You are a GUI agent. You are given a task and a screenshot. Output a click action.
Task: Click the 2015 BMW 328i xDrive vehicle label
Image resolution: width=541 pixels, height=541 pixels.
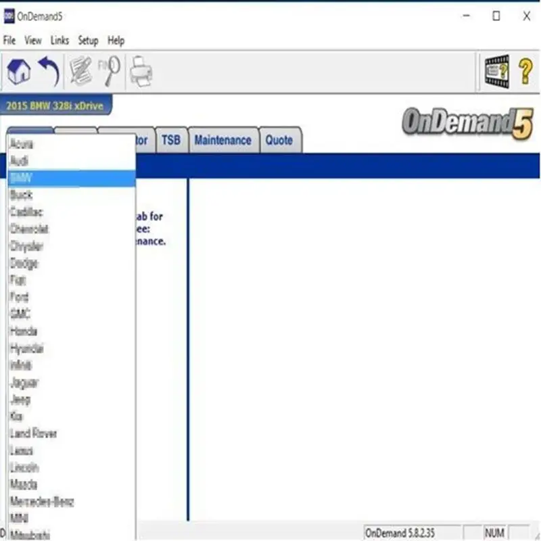coord(55,105)
